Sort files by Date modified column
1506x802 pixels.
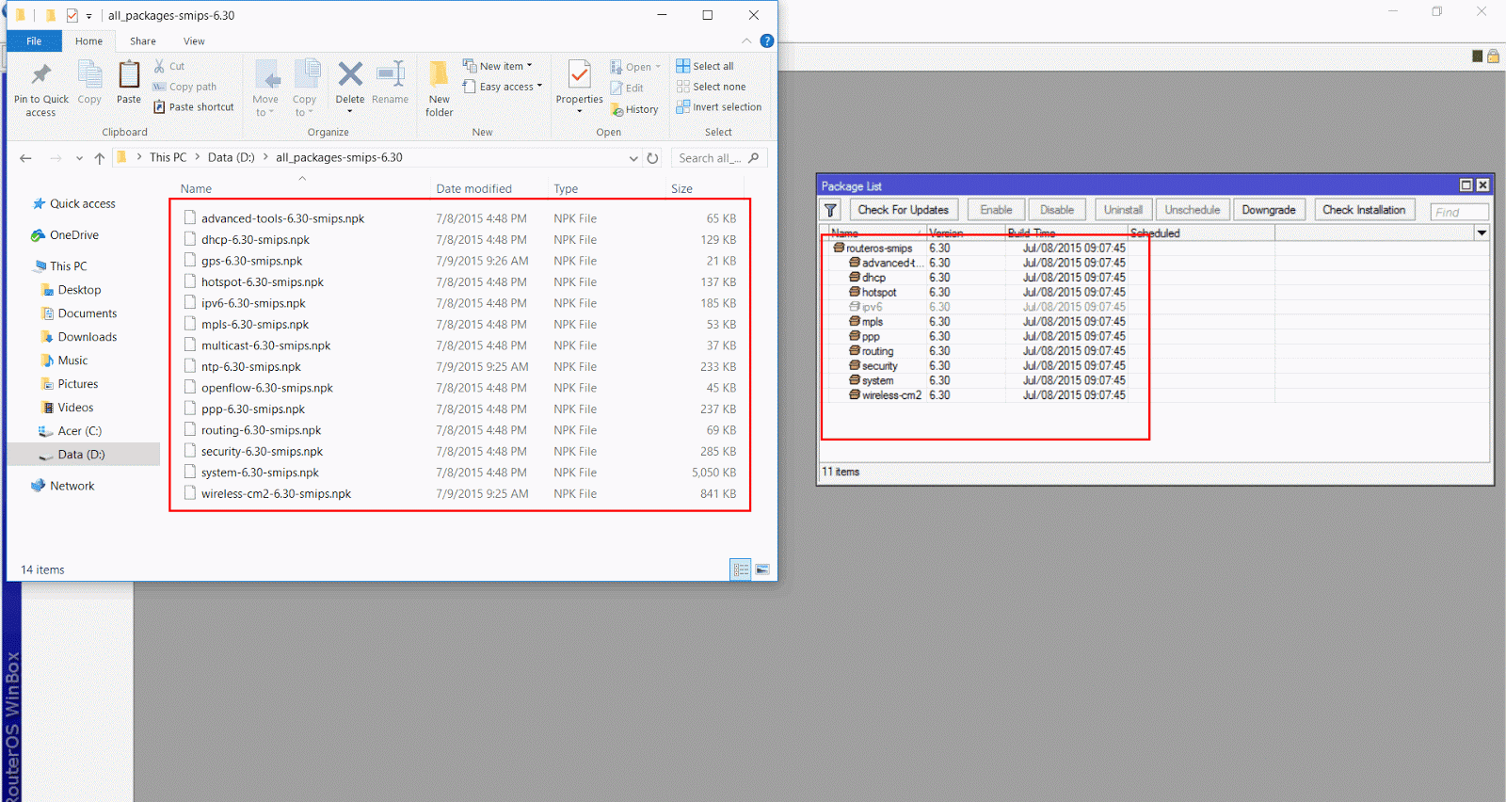[473, 189]
